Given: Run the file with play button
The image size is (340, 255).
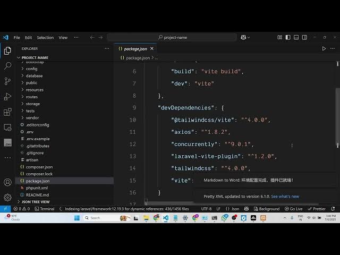Looking at the screenshot, I should pyautogui.click(x=324, y=48).
